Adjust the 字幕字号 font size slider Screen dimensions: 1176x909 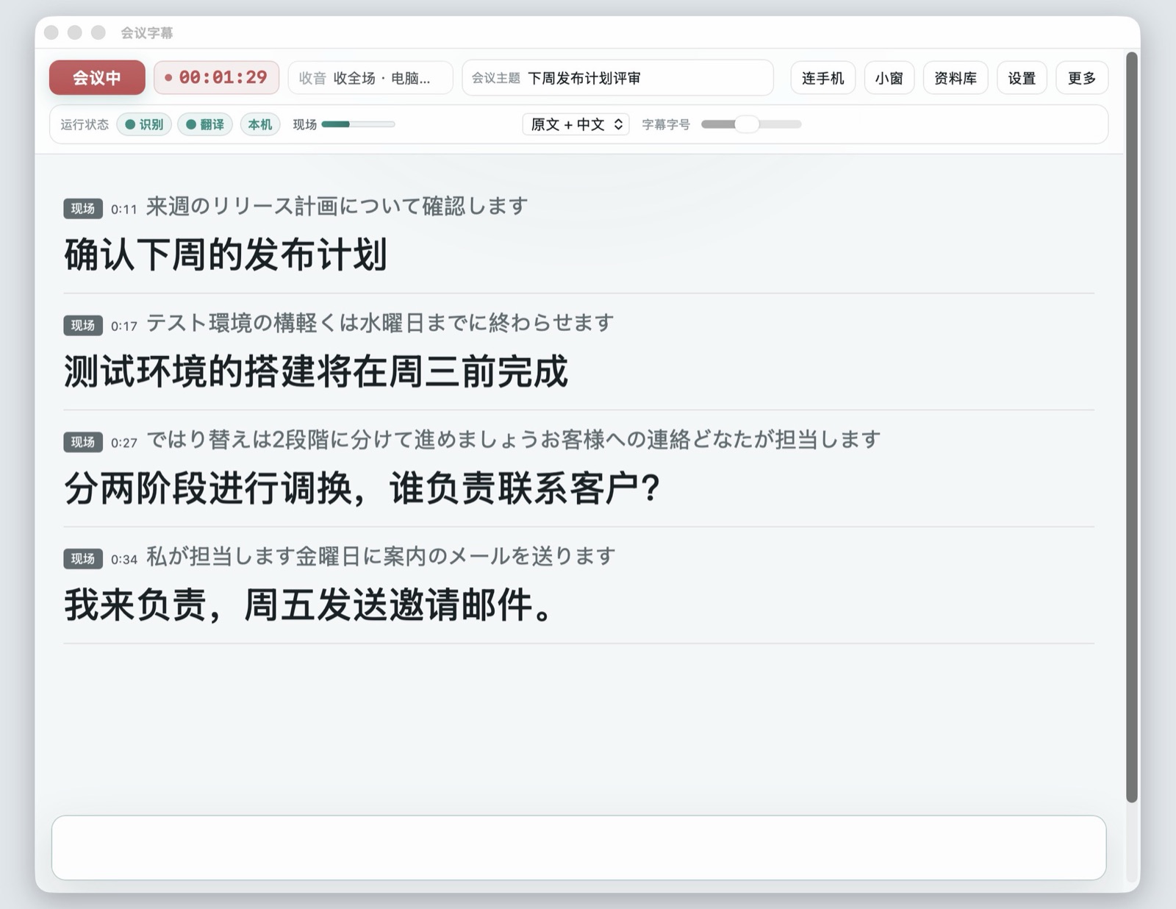tap(751, 124)
